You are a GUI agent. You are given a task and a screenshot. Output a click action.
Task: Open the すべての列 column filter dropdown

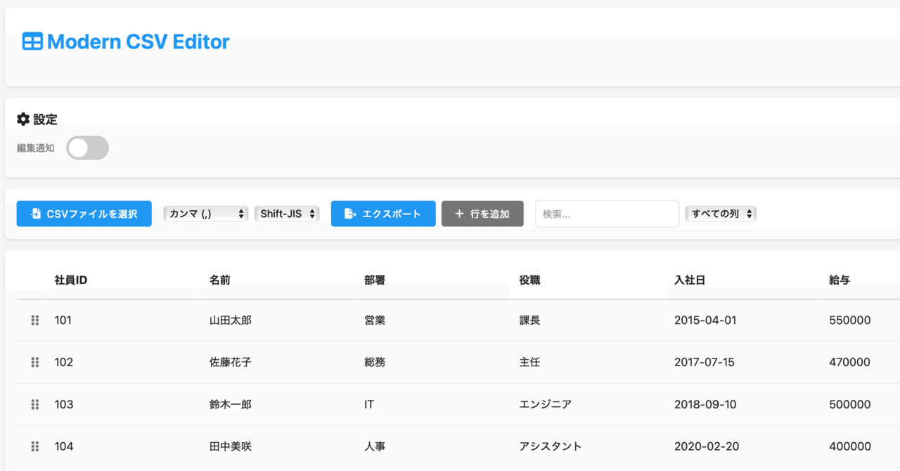point(720,214)
